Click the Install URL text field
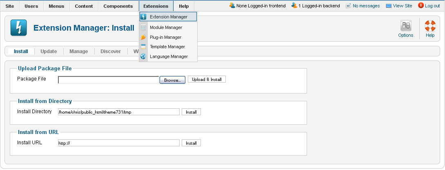445x170 pixels. (x=118, y=143)
